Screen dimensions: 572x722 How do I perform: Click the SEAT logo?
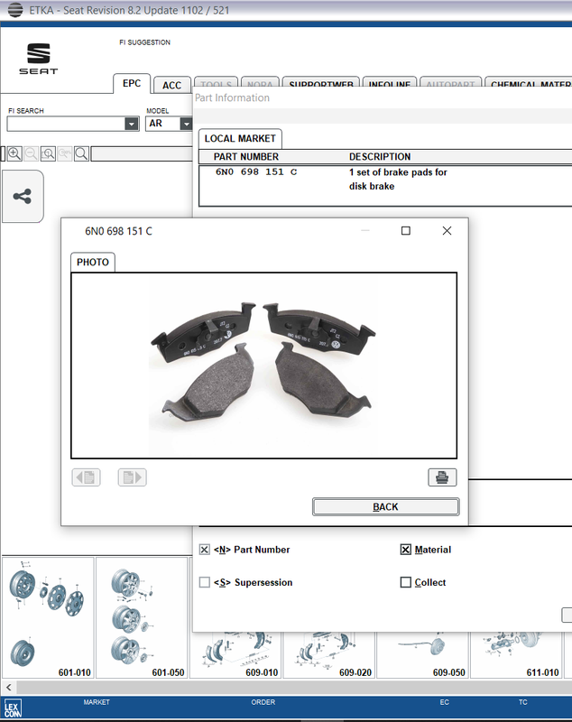38,59
